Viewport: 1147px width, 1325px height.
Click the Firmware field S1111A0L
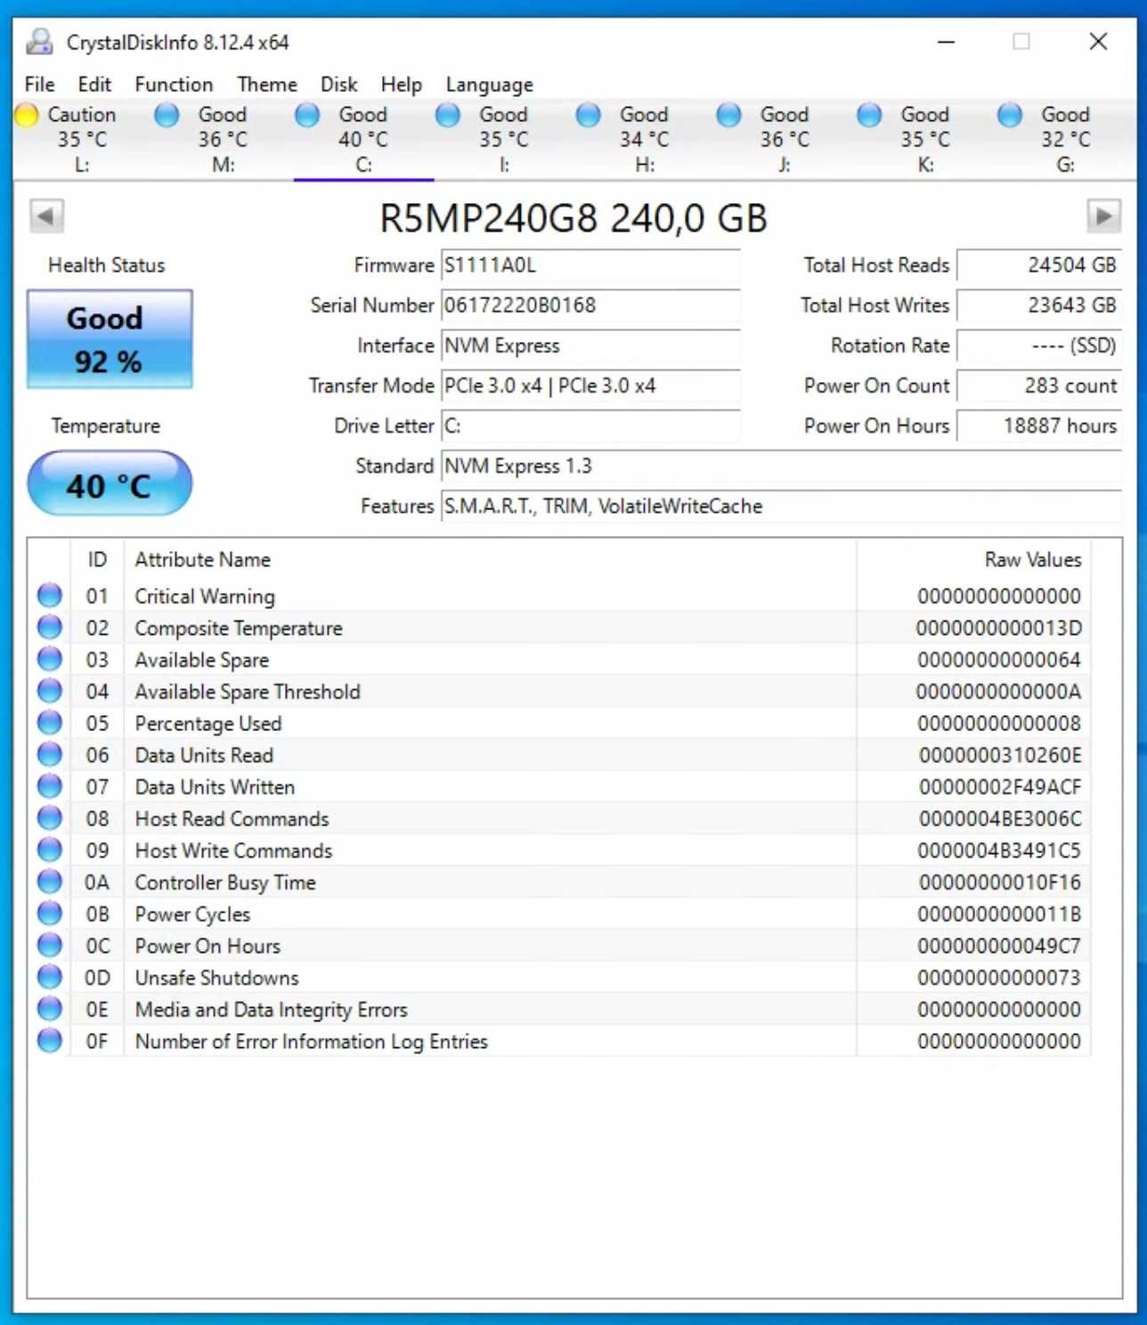coord(590,265)
